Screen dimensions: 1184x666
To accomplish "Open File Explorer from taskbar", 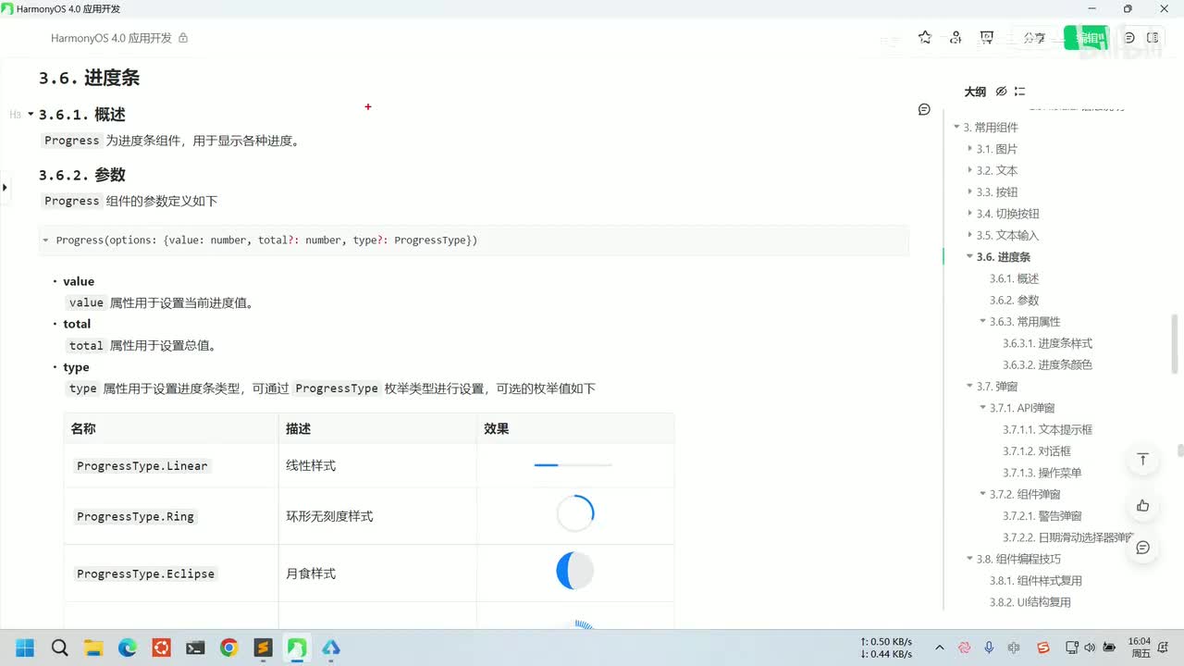I will pyautogui.click(x=93, y=647).
